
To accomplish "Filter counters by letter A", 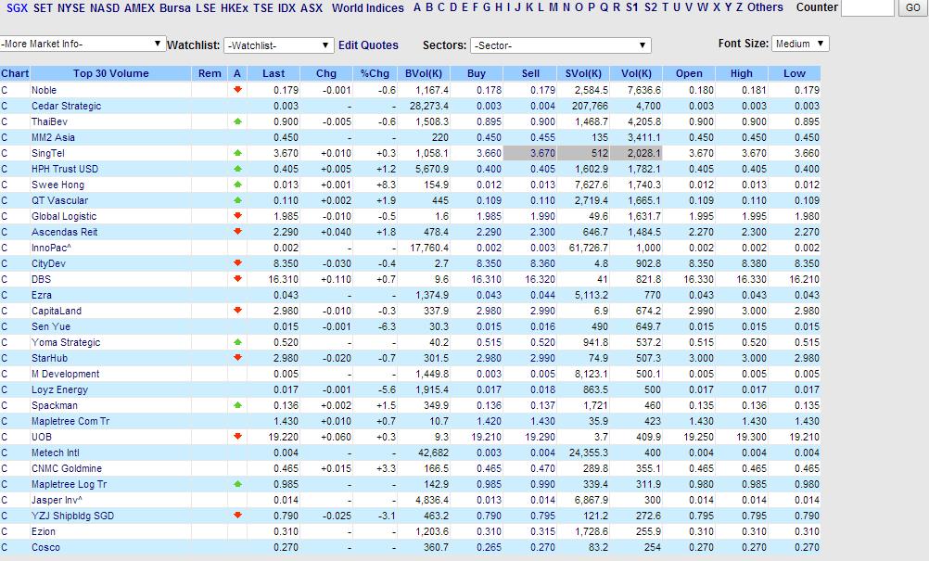I will point(417,7).
